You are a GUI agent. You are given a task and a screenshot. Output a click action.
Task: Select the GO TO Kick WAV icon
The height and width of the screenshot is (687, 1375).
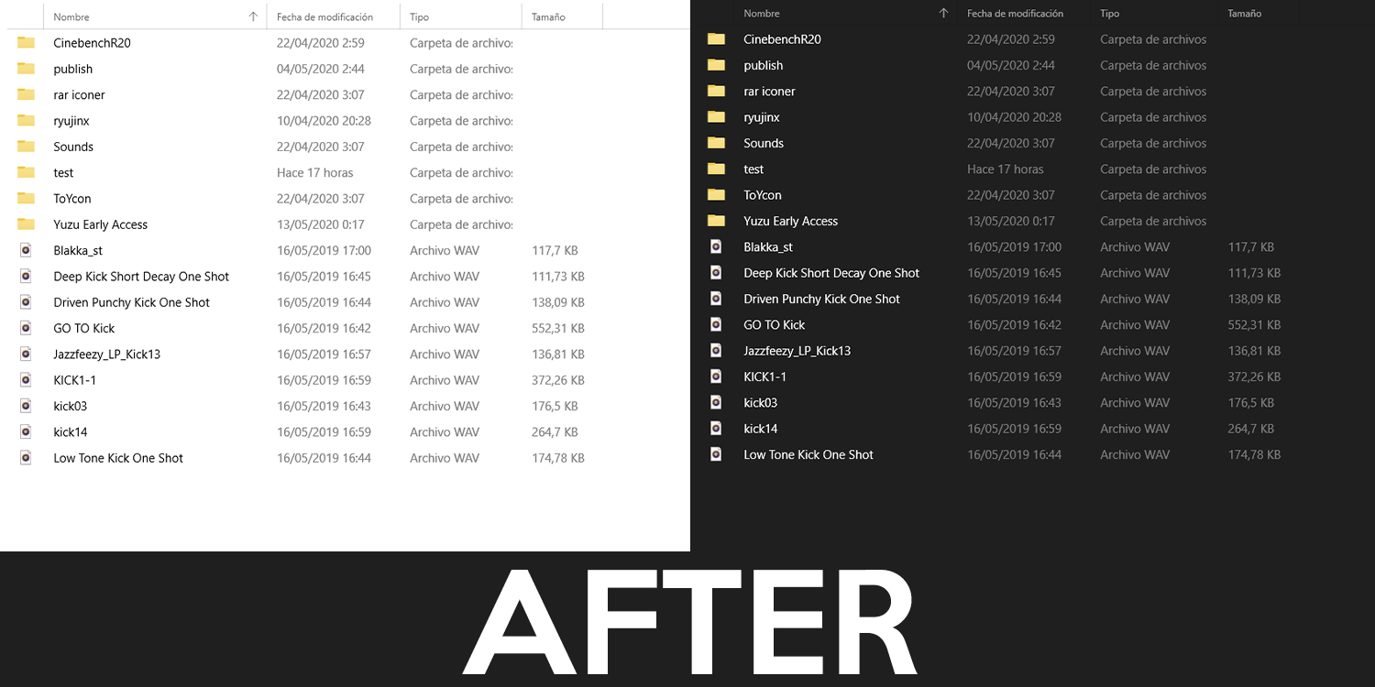(x=24, y=328)
